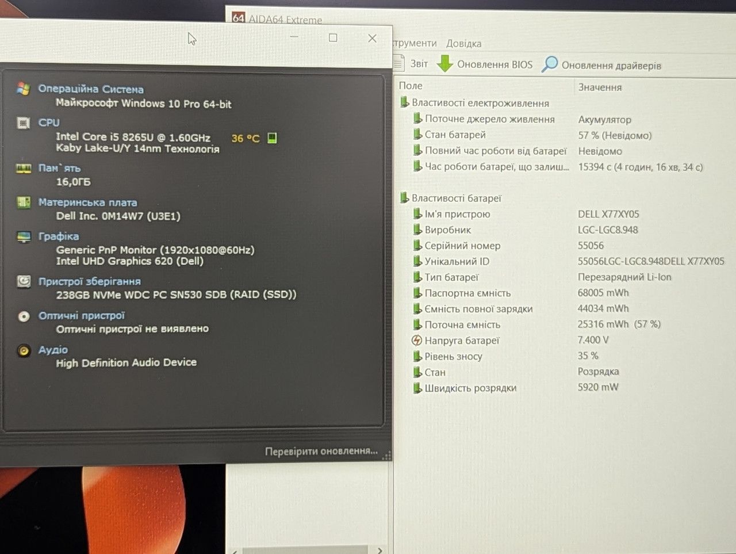Click the text High Definition Audio Device
Screen dimensions: 736x554
(126, 362)
